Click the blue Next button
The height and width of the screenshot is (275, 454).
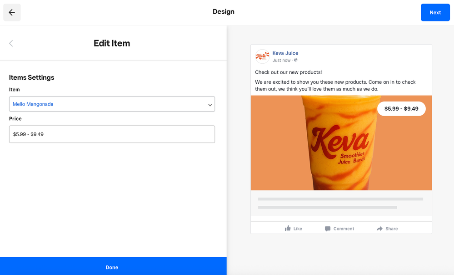coord(435,12)
